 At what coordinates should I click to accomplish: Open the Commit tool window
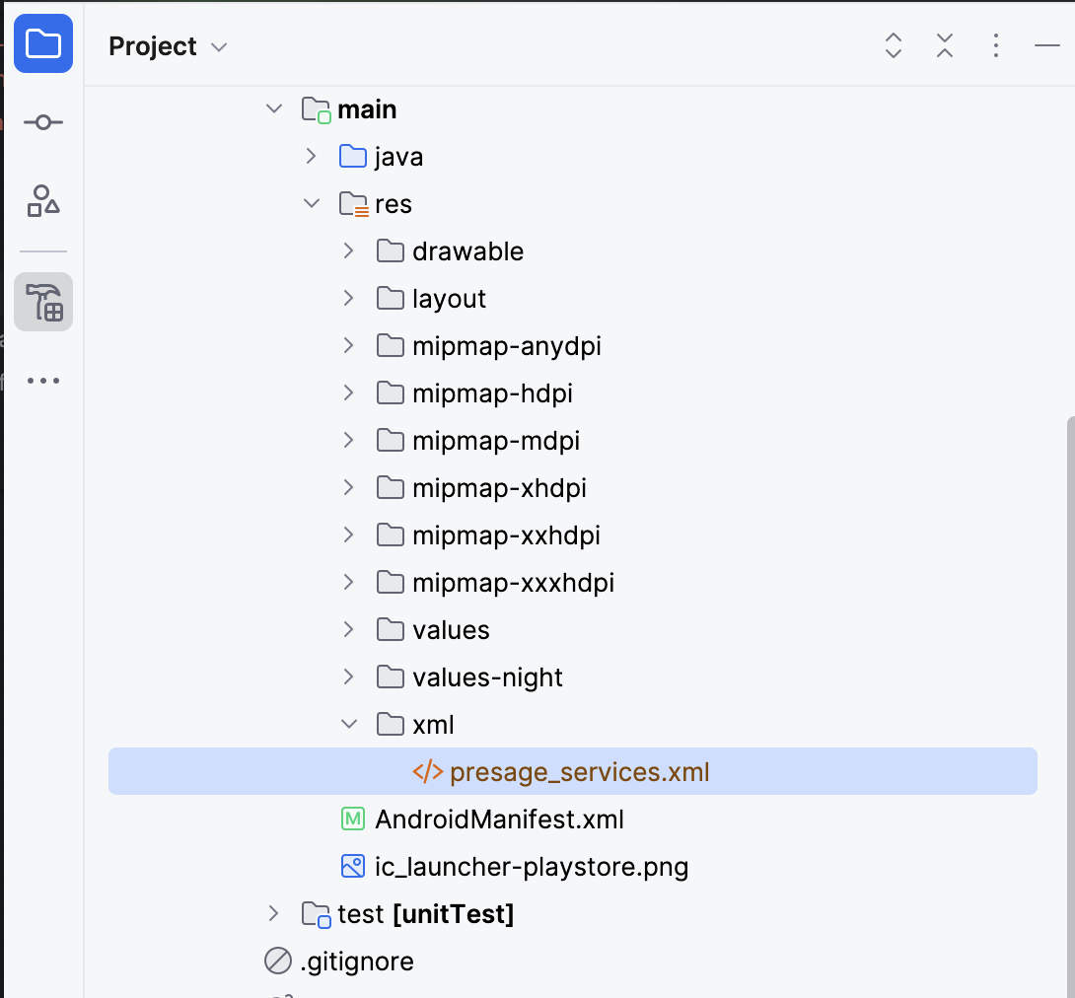42,121
